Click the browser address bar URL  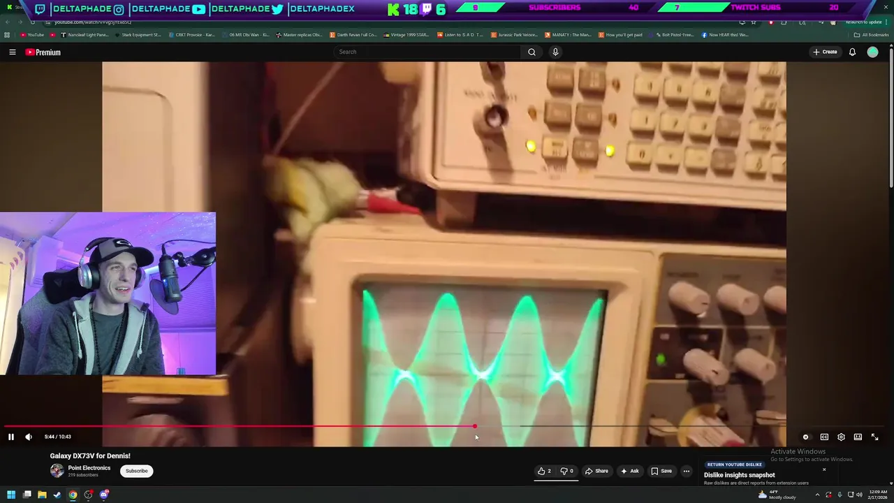click(93, 22)
